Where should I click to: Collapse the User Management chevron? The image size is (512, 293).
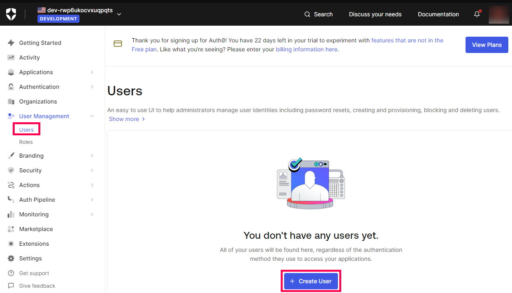92,116
